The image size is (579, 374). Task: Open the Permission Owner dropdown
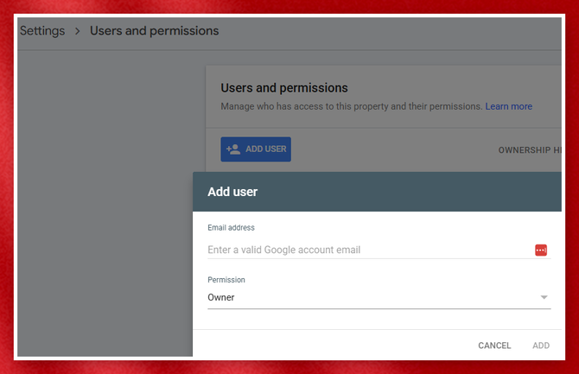(379, 298)
